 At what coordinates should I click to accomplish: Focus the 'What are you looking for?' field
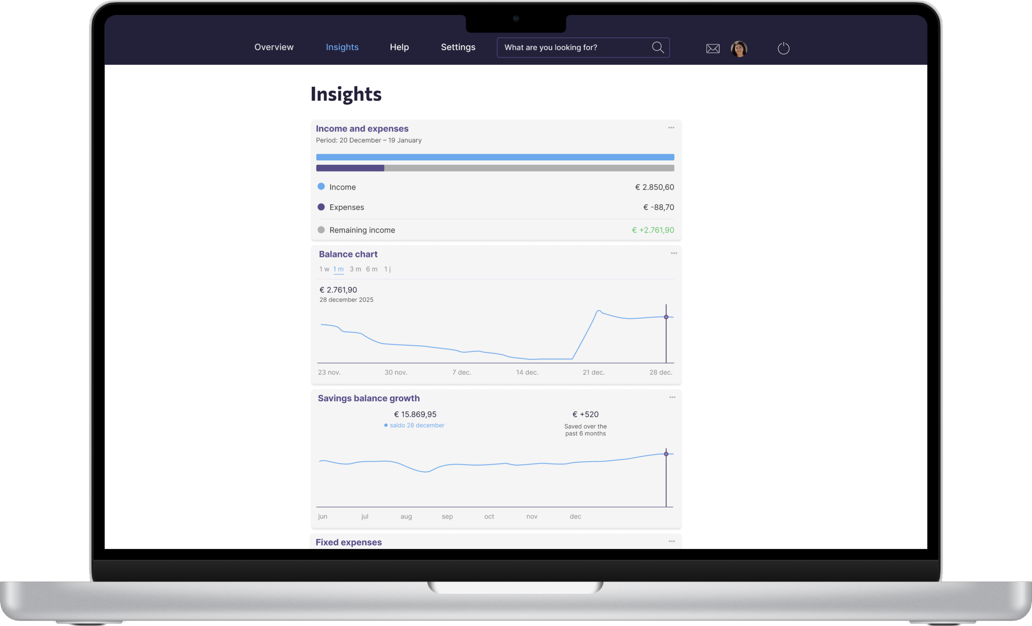point(574,47)
